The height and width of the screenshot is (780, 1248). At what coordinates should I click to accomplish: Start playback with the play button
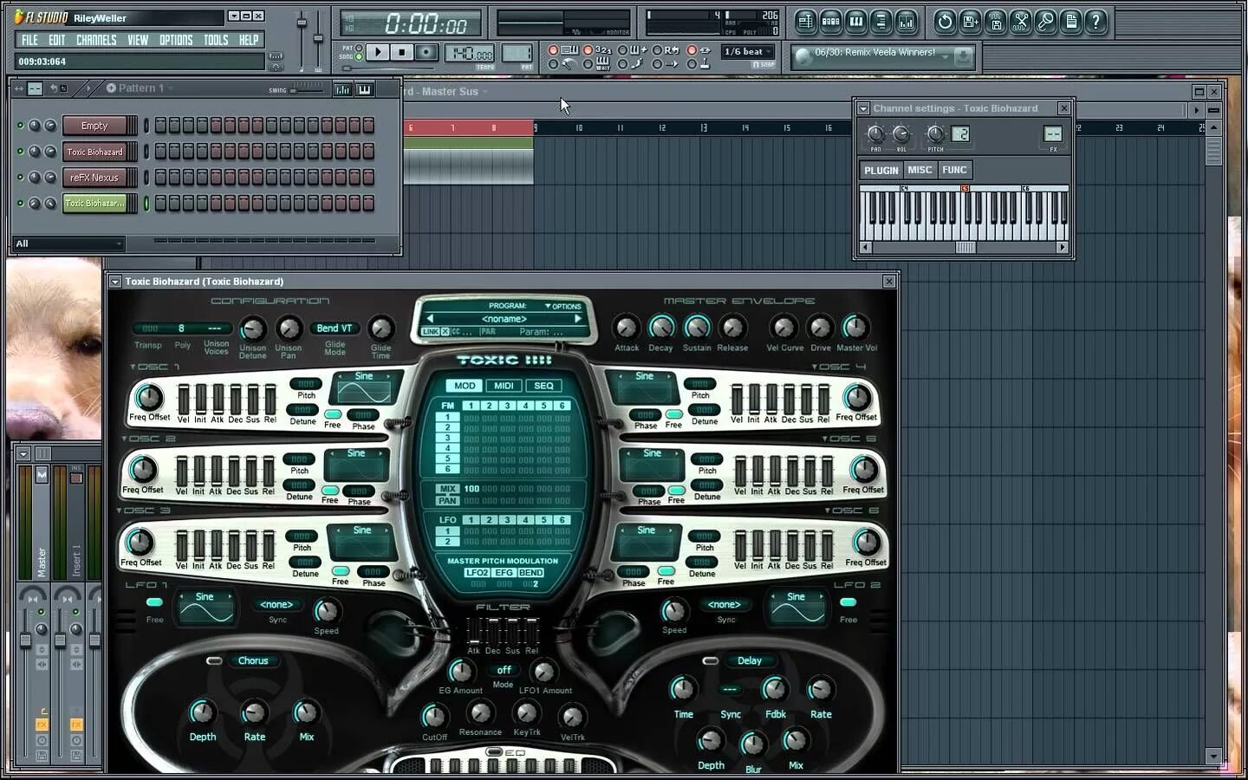(x=378, y=52)
